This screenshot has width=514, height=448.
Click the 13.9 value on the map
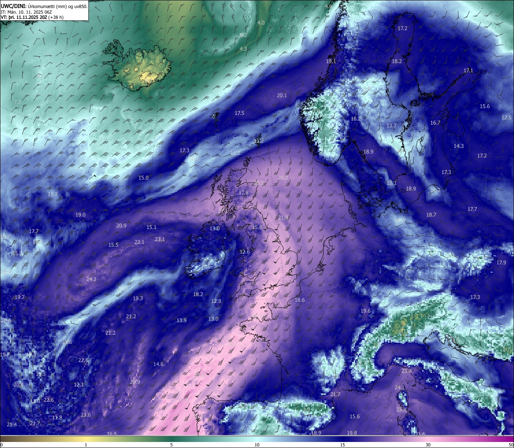(182, 320)
